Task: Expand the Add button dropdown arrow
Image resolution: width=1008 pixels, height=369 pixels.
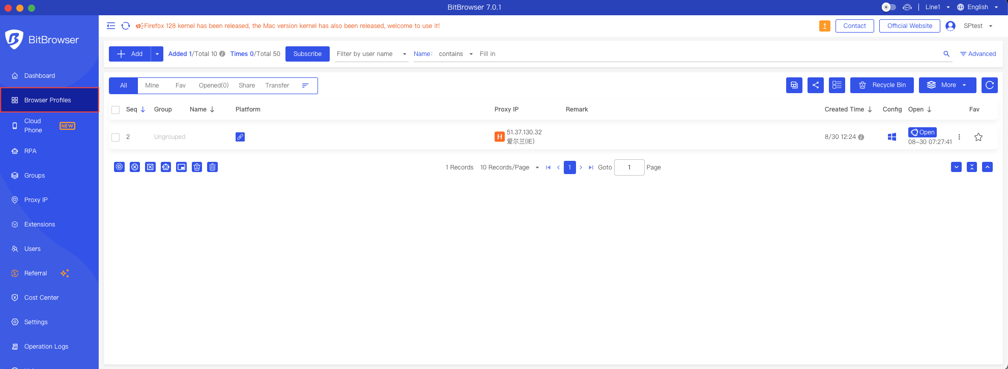Action: (x=157, y=54)
